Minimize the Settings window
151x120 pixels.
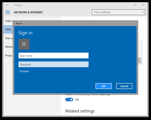(127, 5)
